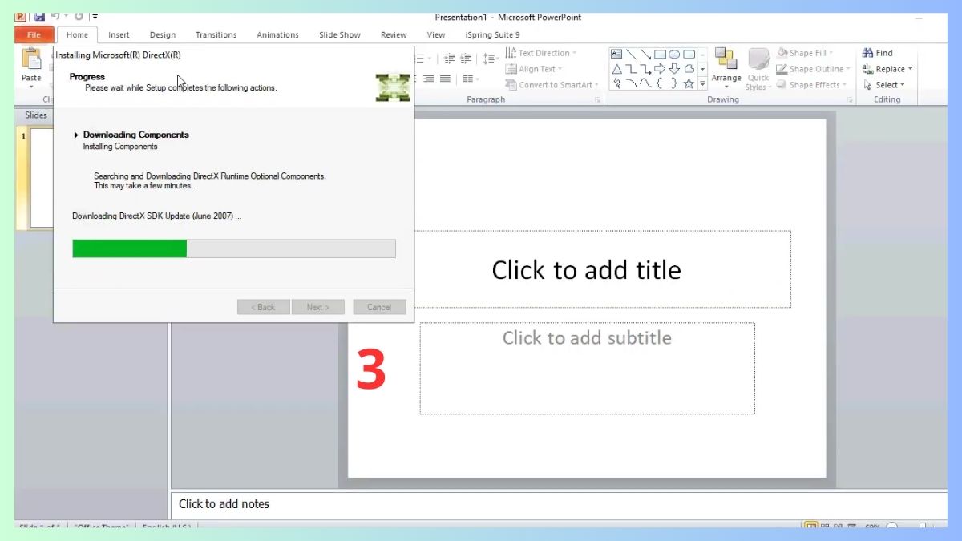Pick the Right Arrow block shape

pos(660,69)
